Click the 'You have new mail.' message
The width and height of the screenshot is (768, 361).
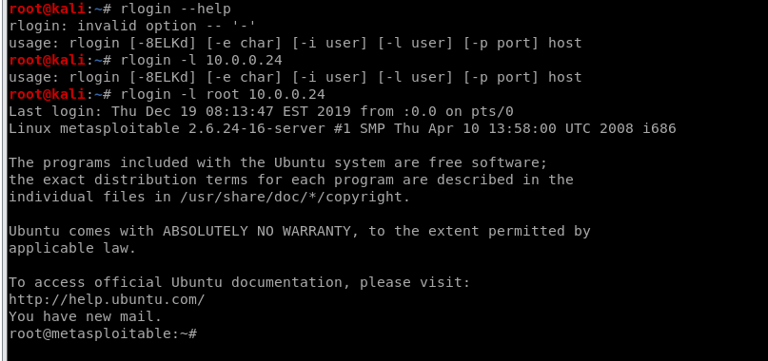coord(86,316)
